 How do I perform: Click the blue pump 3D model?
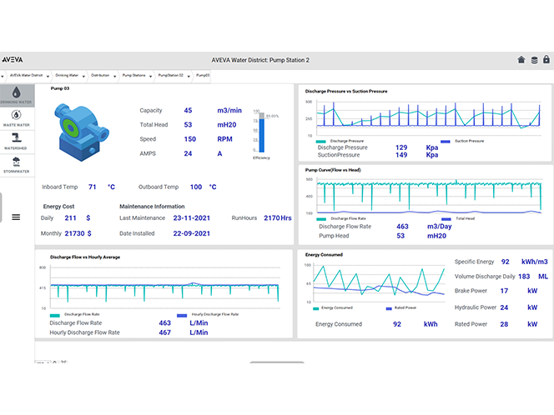[80, 132]
